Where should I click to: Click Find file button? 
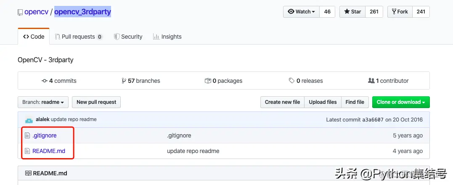[355, 102]
